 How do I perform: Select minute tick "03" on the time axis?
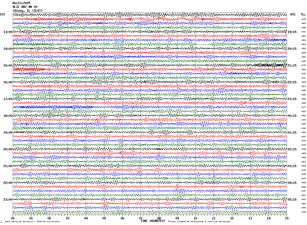[x=67, y=218]
